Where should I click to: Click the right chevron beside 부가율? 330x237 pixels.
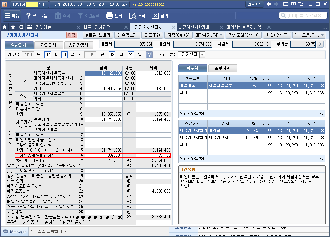[320, 44]
